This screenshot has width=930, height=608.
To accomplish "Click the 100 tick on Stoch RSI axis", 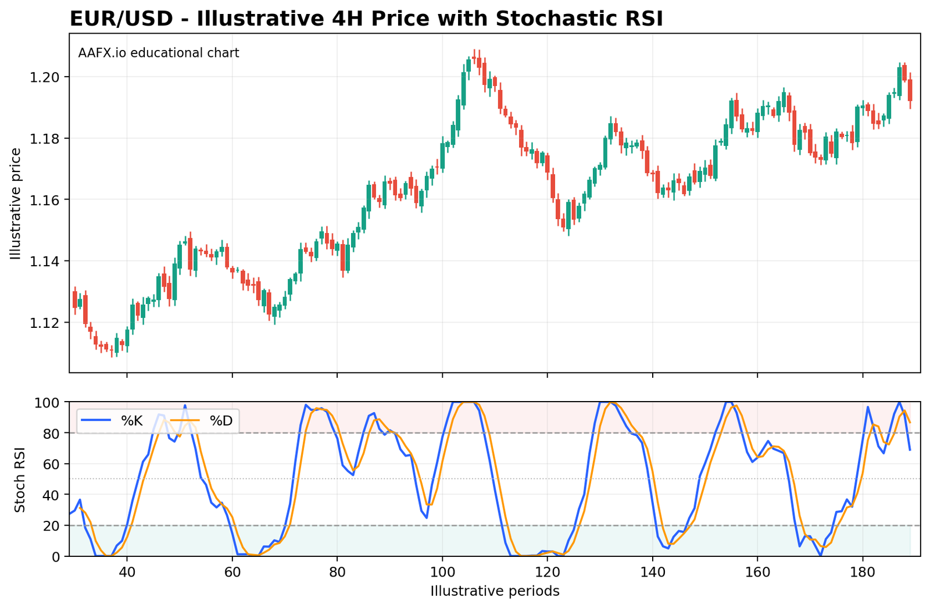I will [48, 402].
